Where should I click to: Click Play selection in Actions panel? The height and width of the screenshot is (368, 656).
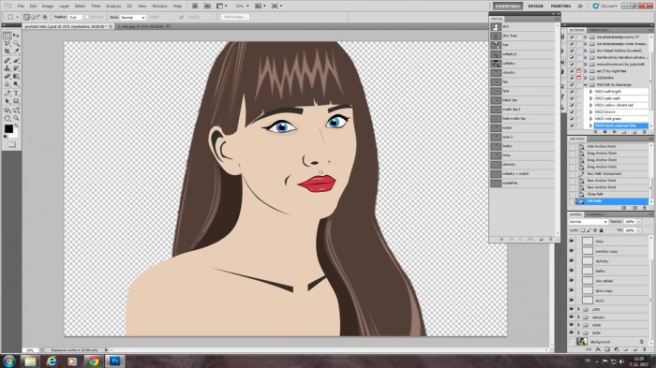coord(615,132)
